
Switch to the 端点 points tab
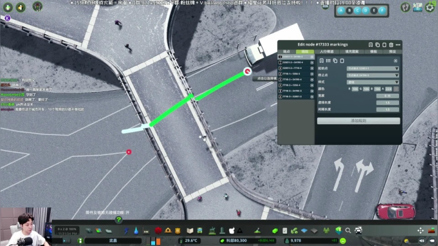click(287, 52)
